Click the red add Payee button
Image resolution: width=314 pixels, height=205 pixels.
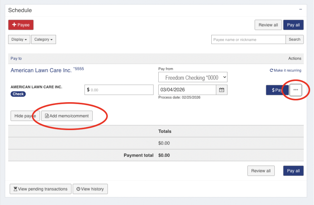[x=21, y=25]
